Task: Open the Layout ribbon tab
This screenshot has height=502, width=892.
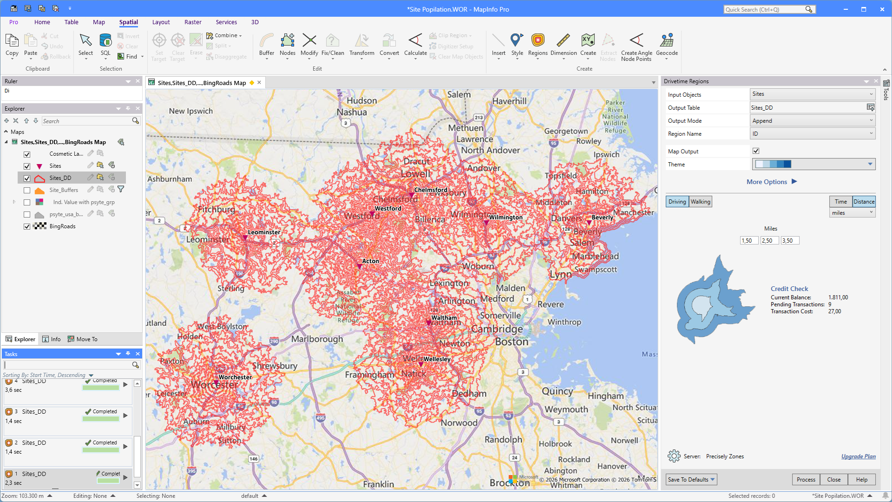Action: 161,22
